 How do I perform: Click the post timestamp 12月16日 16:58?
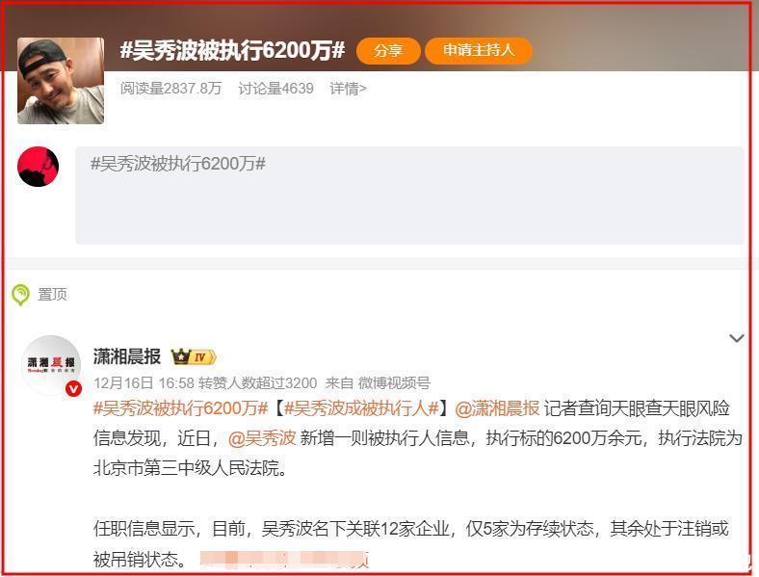144,383
